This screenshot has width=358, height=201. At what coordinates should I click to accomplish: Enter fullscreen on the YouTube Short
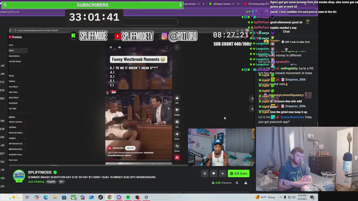[x=166, y=47]
